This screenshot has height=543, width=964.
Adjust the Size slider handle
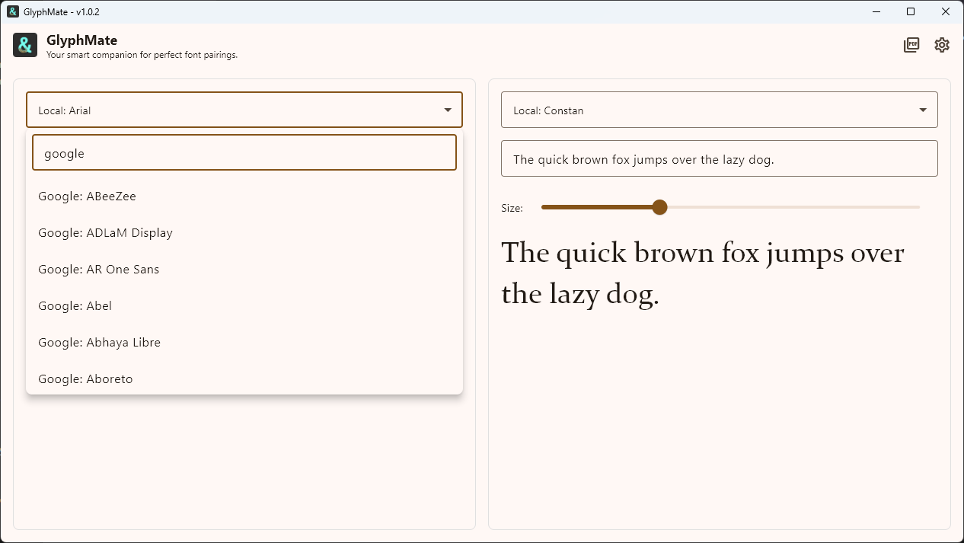pos(659,207)
